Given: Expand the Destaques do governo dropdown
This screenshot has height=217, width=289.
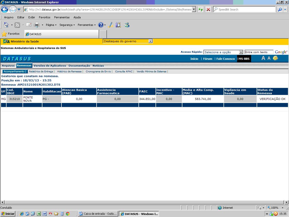Looking at the screenshot, I should point(151,41).
